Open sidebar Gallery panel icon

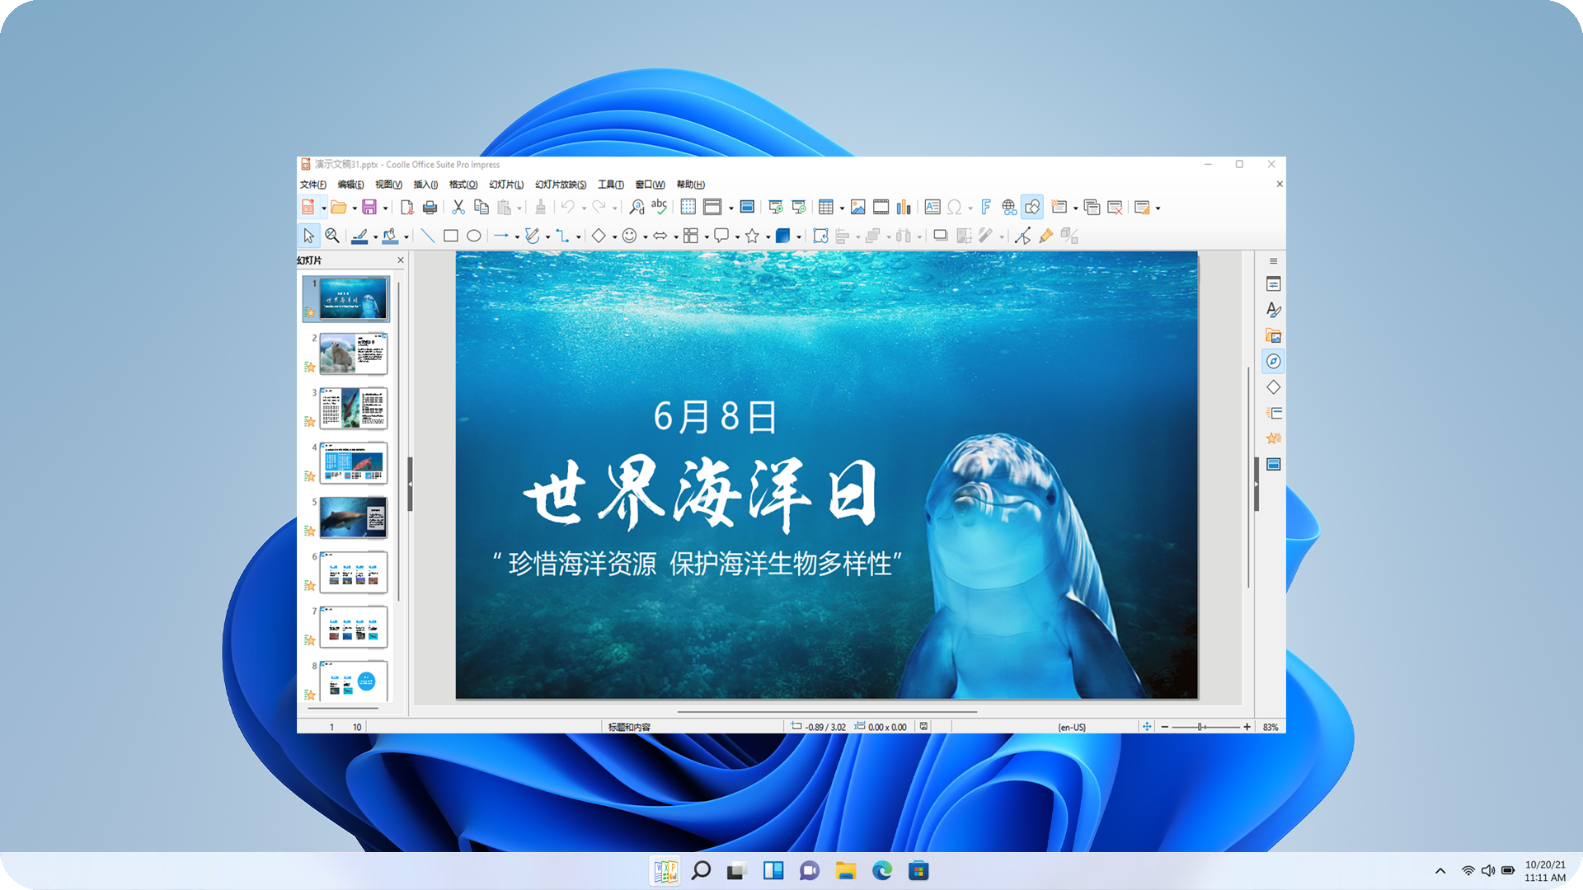[x=1273, y=335]
